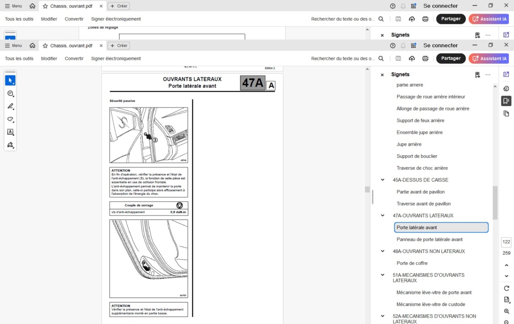514x324 pixels.
Task: Open the Menu in the back window
Action: [14, 6]
